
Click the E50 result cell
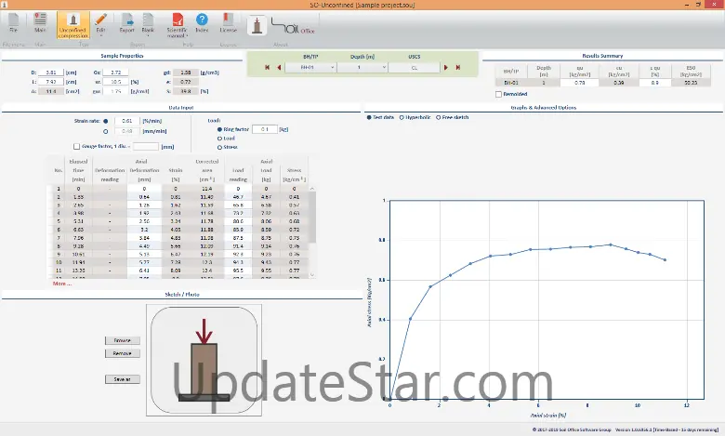click(x=691, y=83)
